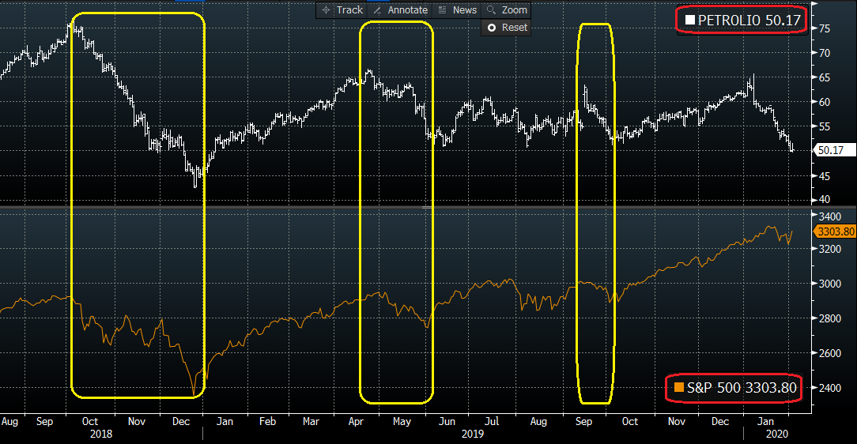Activate the Zoom tool
The image size is (857, 444).
pyautogui.click(x=506, y=10)
